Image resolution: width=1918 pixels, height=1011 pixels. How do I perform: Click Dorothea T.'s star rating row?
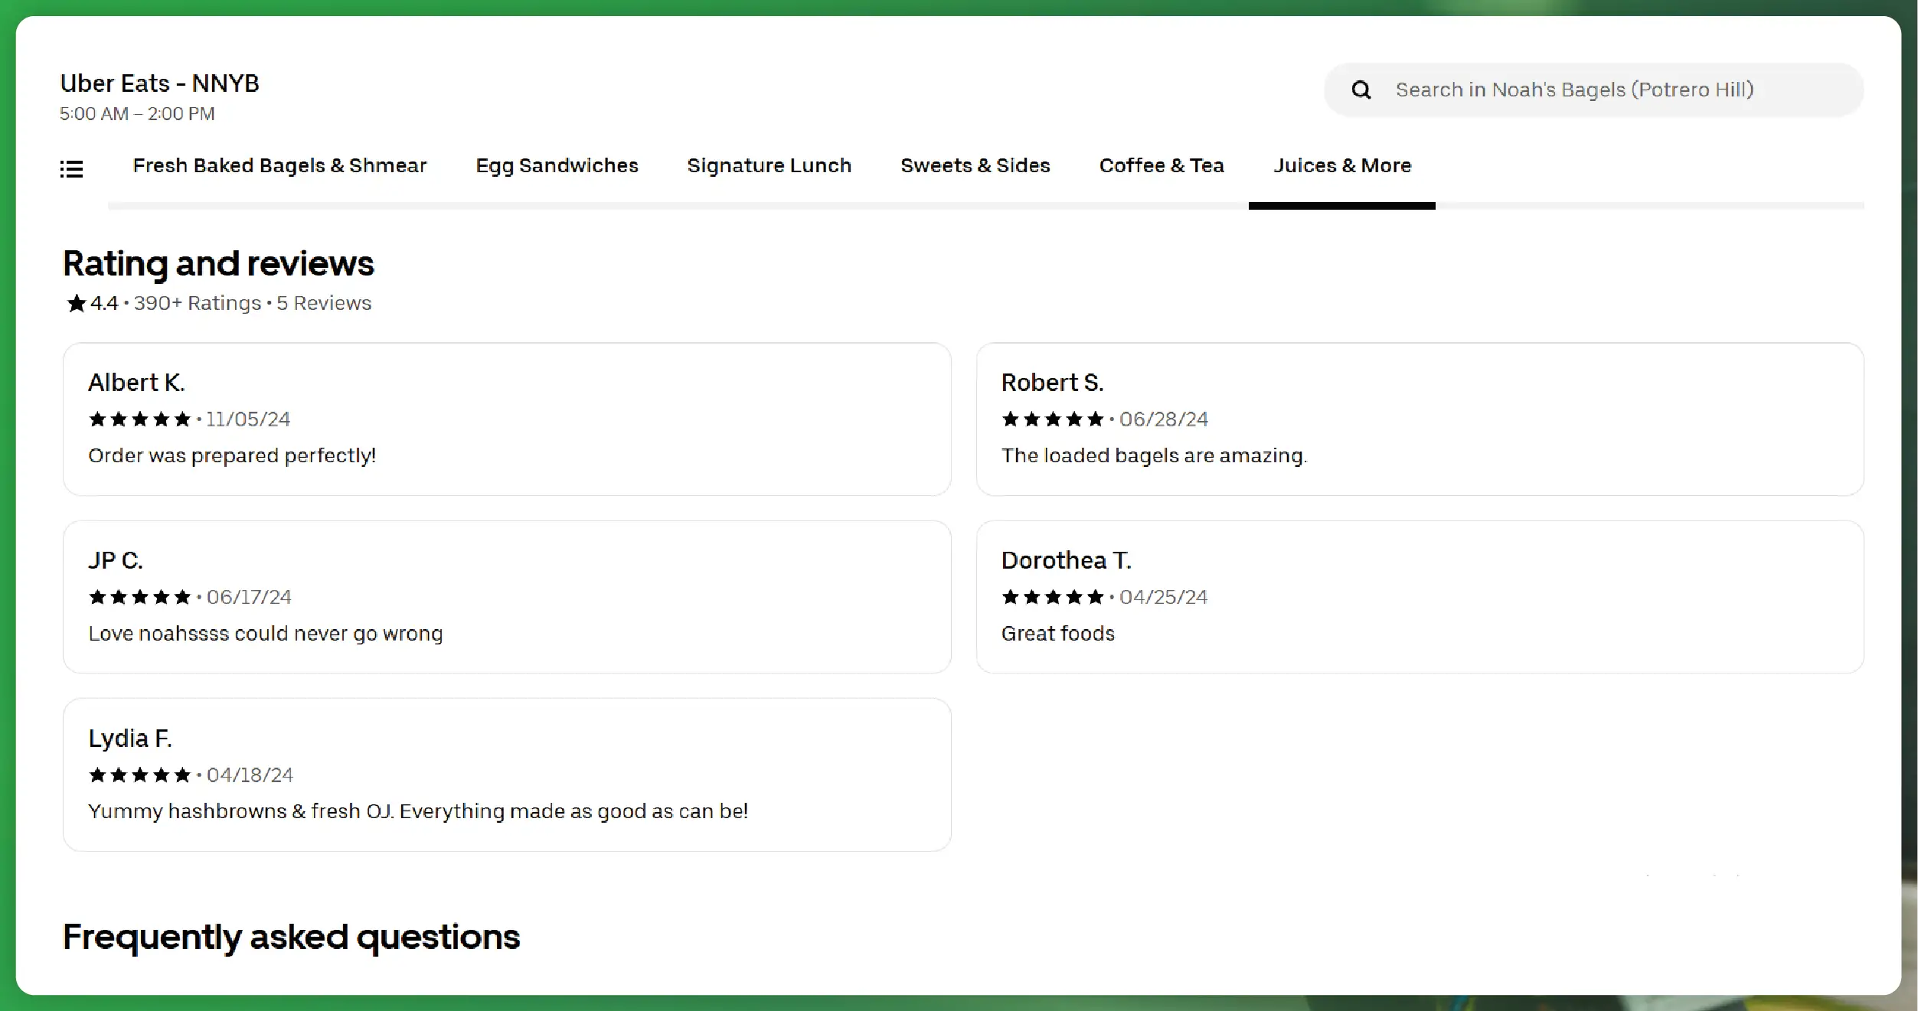coord(1053,597)
